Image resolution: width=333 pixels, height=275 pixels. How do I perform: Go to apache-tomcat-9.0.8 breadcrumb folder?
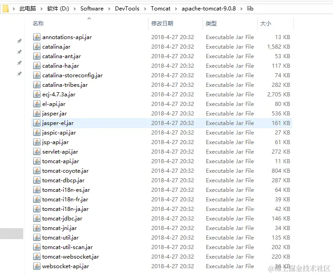209,9
